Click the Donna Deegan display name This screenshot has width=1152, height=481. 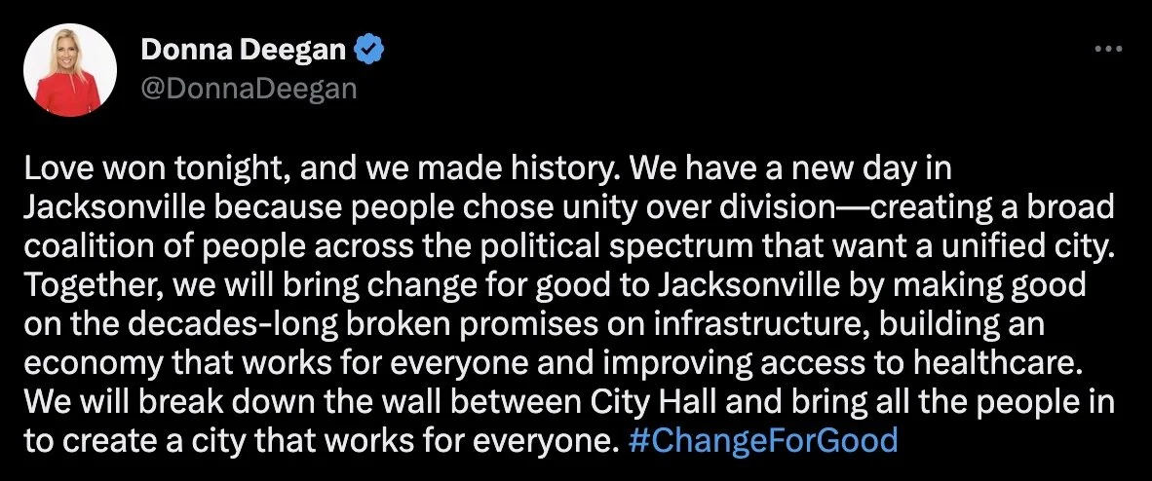pyautogui.click(x=243, y=50)
